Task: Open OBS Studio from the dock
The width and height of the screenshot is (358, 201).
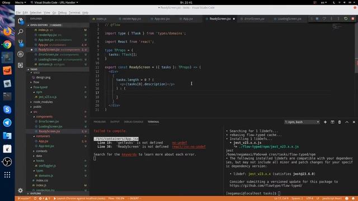Action: click(x=7, y=162)
